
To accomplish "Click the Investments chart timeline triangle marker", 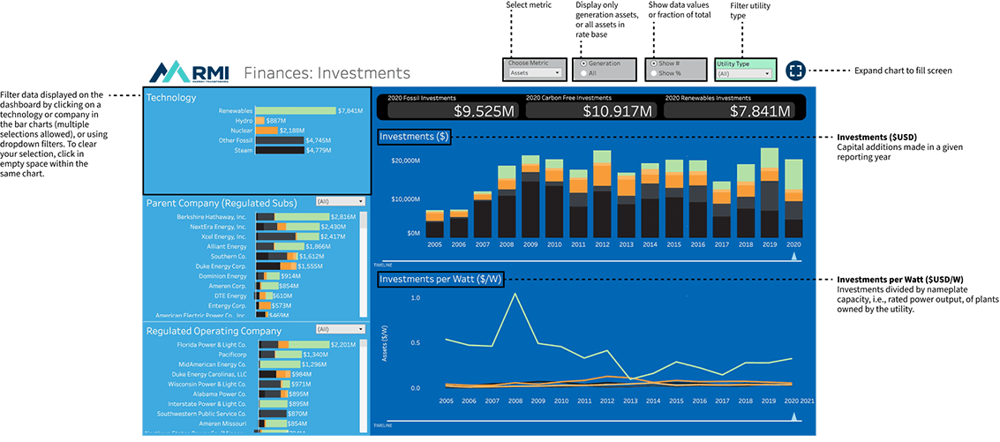I will 794,257.
